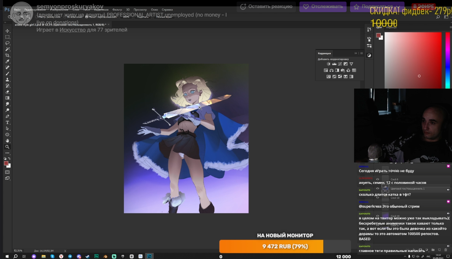Image resolution: width=452 pixels, height=259 pixels.
Task: Select the Brush tool
Action: point(7,74)
